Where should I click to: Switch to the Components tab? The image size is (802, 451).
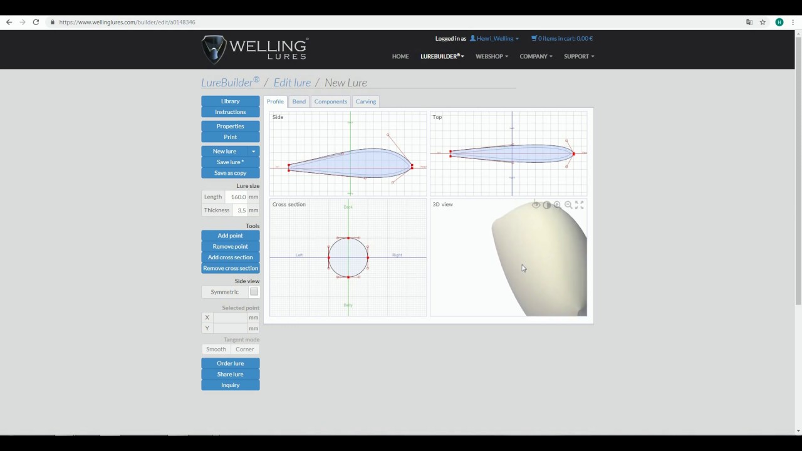coord(331,101)
